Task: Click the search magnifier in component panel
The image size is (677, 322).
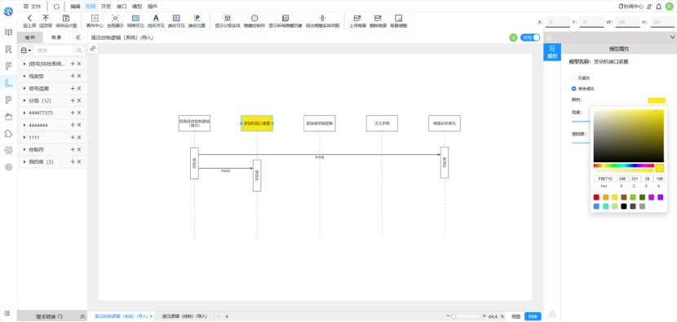Action: [79, 51]
